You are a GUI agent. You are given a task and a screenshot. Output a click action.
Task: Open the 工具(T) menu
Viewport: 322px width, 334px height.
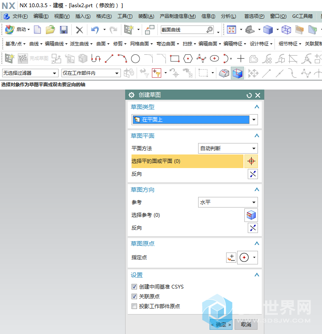pyautogui.click(x=125, y=16)
